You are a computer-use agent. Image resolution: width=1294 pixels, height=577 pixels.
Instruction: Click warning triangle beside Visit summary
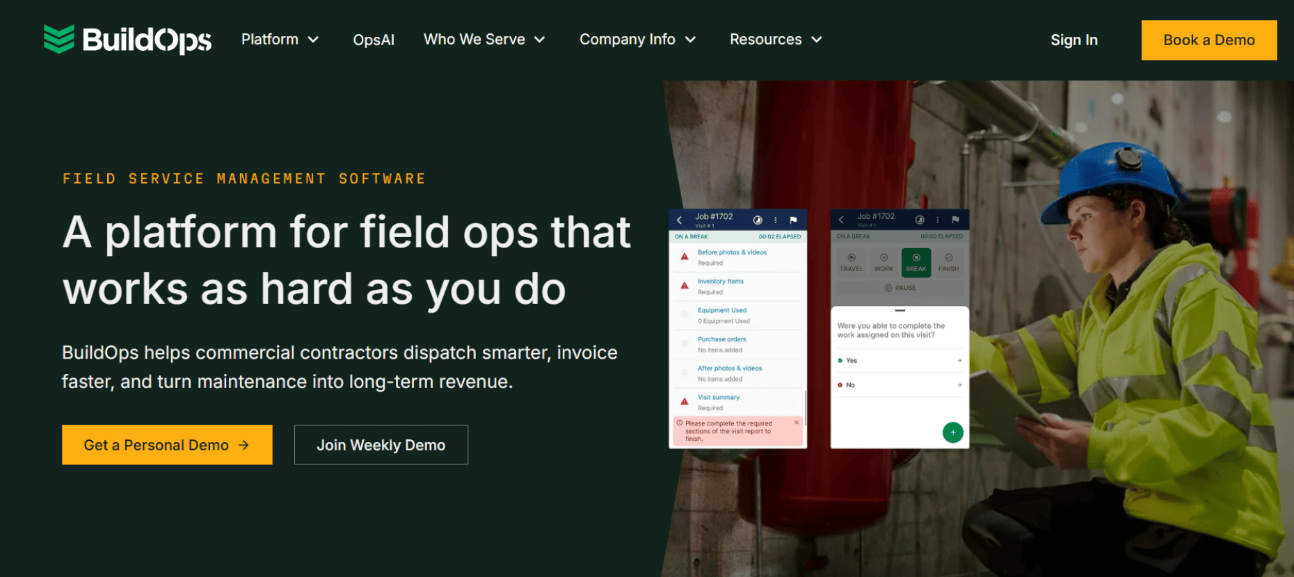tap(685, 401)
